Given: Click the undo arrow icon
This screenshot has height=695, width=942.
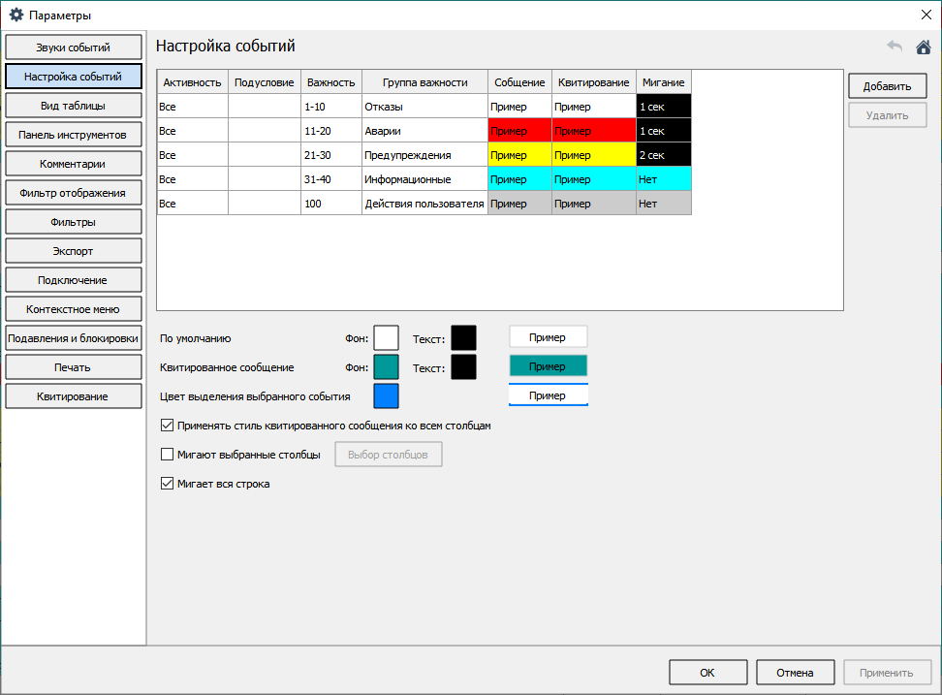Looking at the screenshot, I should [x=895, y=47].
